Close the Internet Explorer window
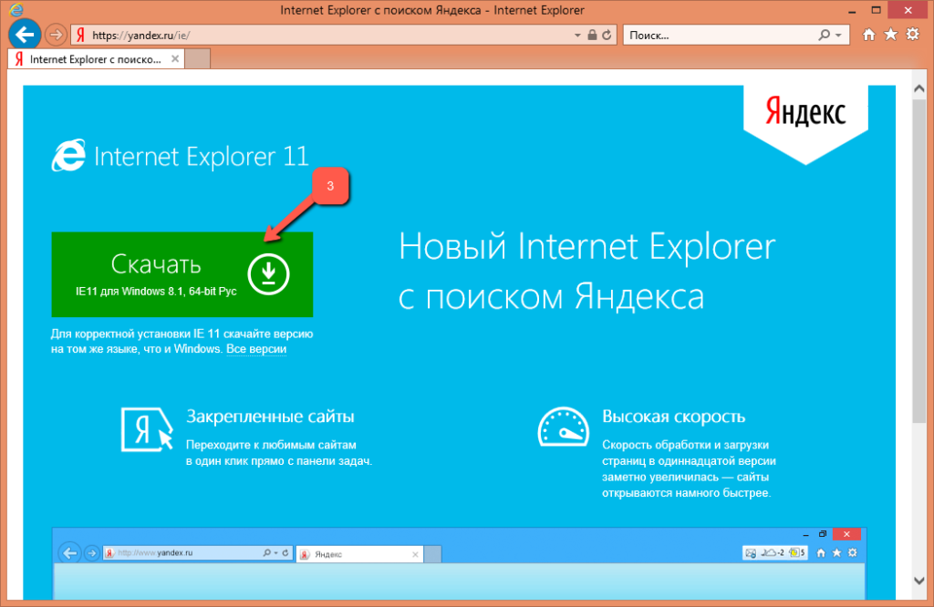This screenshot has width=934, height=607. [908, 10]
